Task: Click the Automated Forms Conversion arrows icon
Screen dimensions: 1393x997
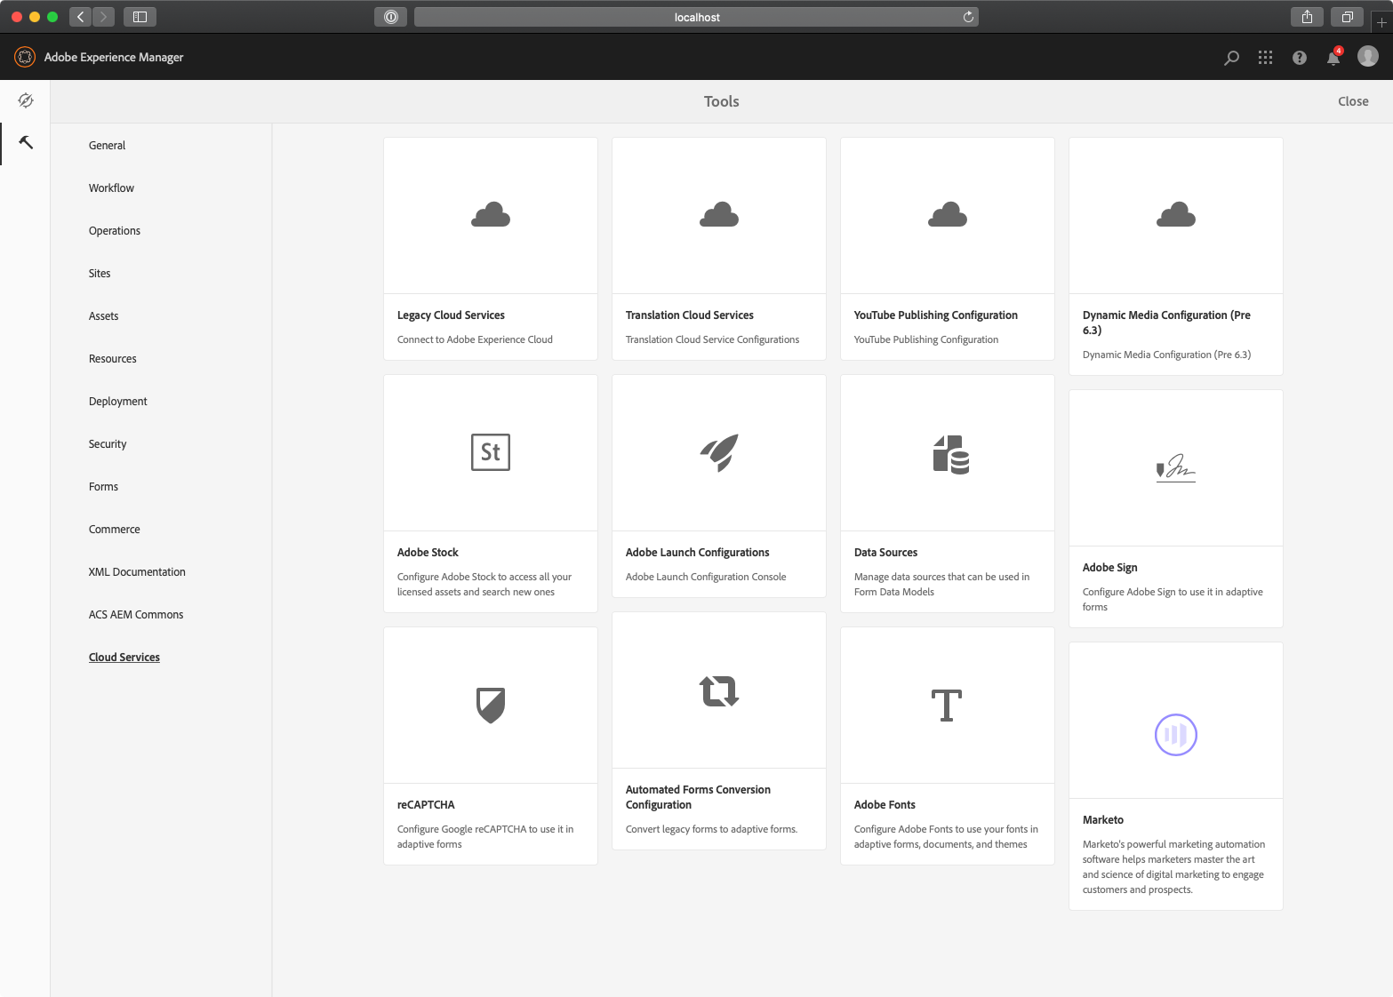Action: coord(719,690)
